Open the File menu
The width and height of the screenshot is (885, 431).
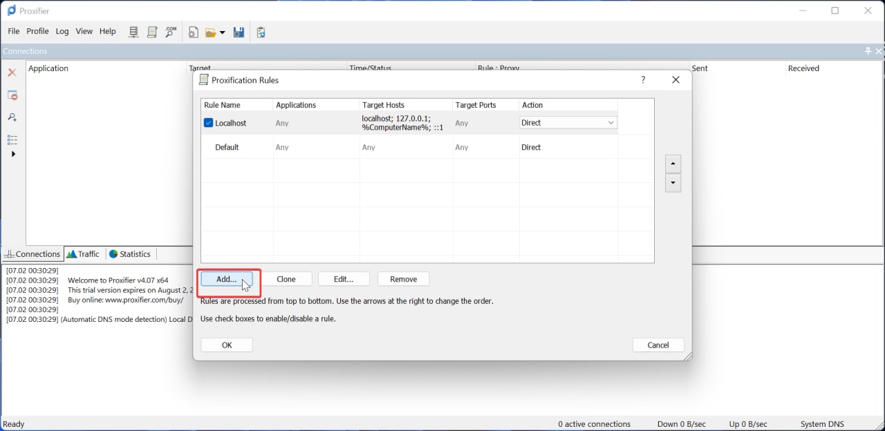(14, 31)
